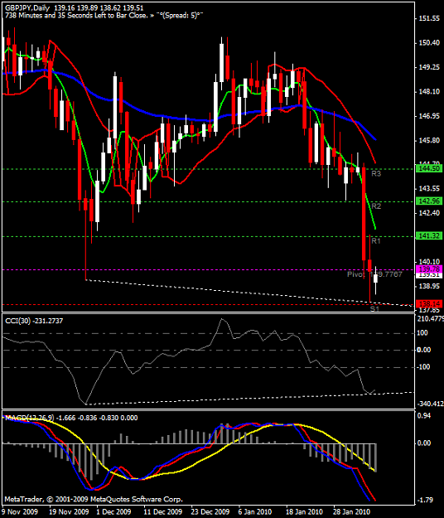
Task: Click the 140.10 price axis value
Action: click(x=429, y=262)
